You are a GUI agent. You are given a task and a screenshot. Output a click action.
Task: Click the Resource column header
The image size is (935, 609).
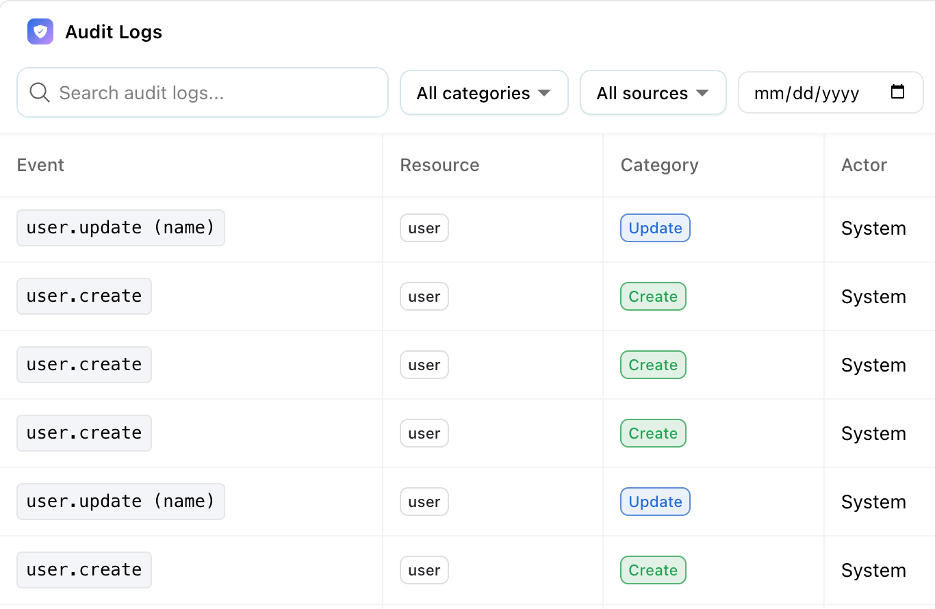(x=439, y=165)
